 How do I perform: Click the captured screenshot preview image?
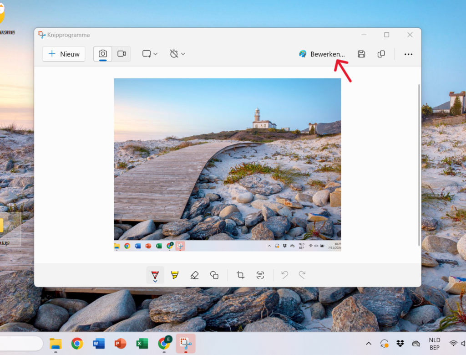(x=227, y=164)
